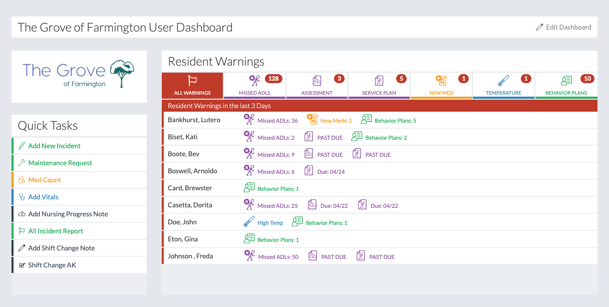Click Add Nursing Progress Note link
The height and width of the screenshot is (307, 609).
(68, 214)
